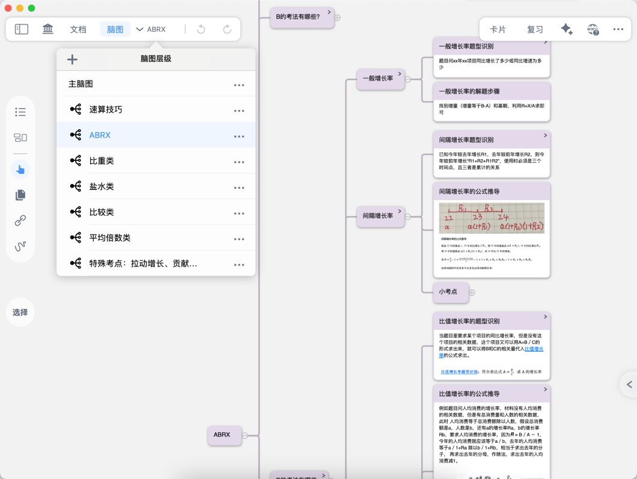This screenshot has width=637, height=479.
Task: Click the 复习 button
Action: click(535, 29)
